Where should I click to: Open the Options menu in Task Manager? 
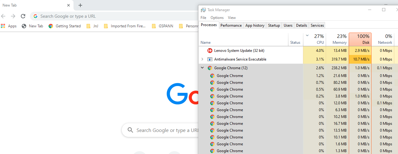click(217, 18)
